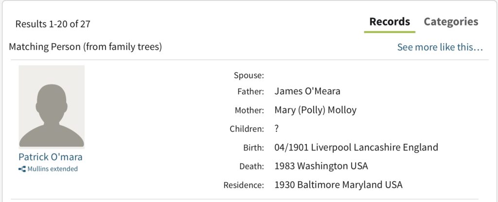Select mother's name Mary (Polly) Molloy
Image resolution: width=498 pixels, height=202 pixels.
315,110
